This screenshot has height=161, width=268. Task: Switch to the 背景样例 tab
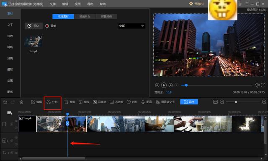pos(106,17)
